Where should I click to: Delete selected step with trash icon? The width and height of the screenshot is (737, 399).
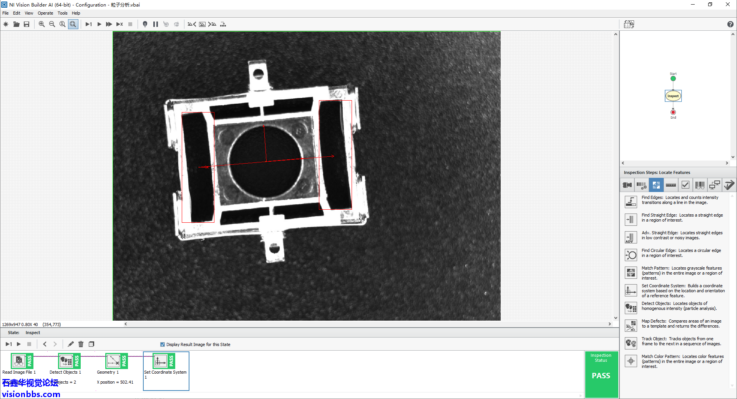[81, 344]
